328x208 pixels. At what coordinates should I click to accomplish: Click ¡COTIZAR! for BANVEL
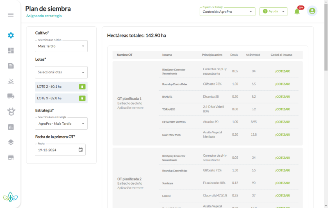point(282,97)
